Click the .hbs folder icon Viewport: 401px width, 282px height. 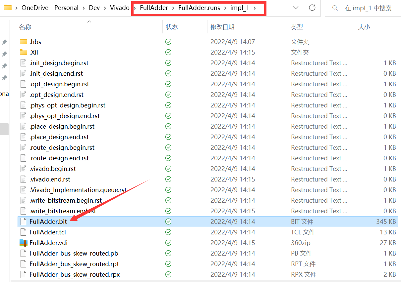(23, 42)
